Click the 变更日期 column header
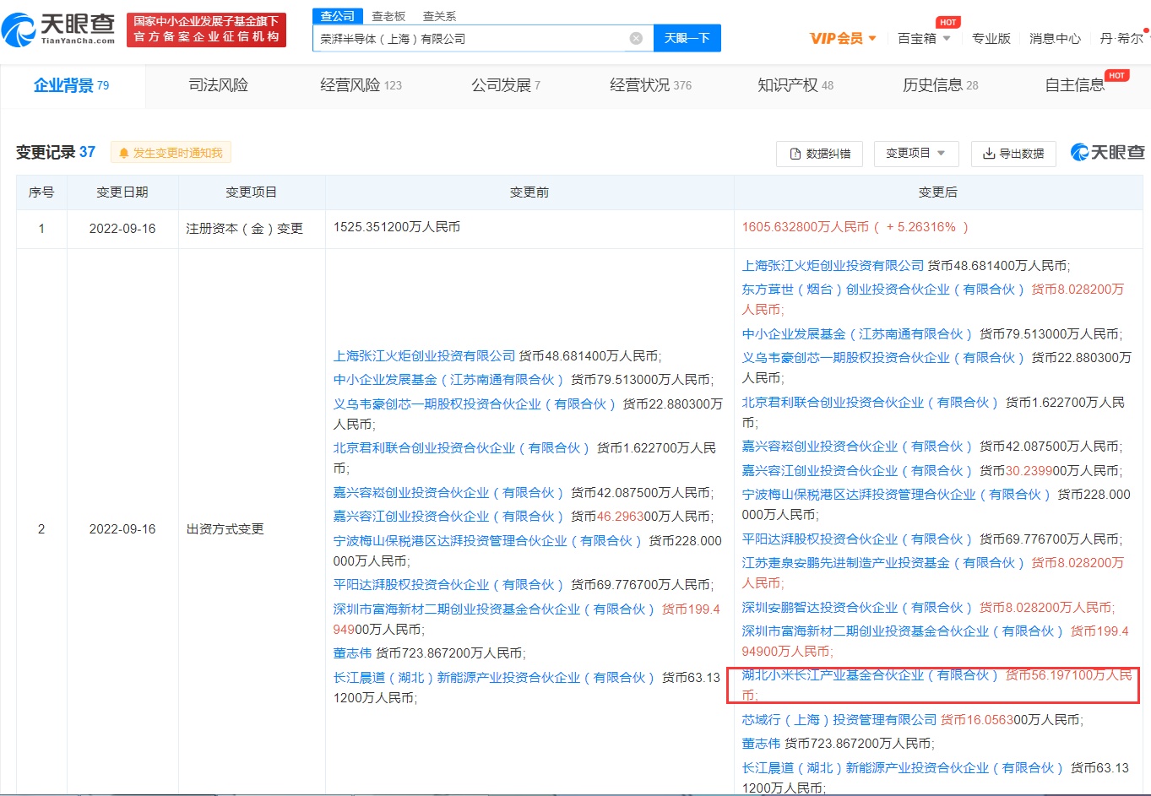Screen dimensions: 1151x796 point(122,192)
